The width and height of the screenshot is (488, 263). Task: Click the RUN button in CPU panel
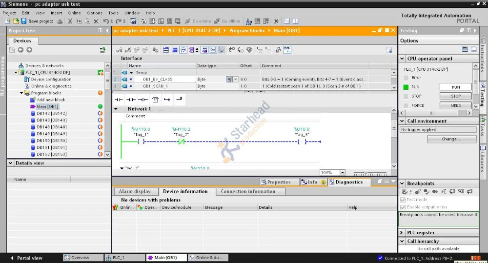click(456, 87)
